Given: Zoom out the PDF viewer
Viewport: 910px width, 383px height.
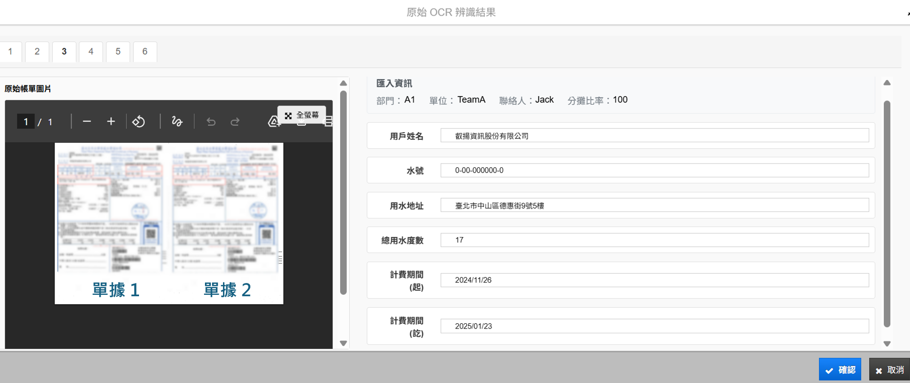Looking at the screenshot, I should pyautogui.click(x=87, y=122).
